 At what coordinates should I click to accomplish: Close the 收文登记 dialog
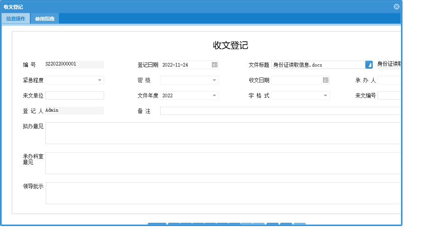pyautogui.click(x=397, y=6)
